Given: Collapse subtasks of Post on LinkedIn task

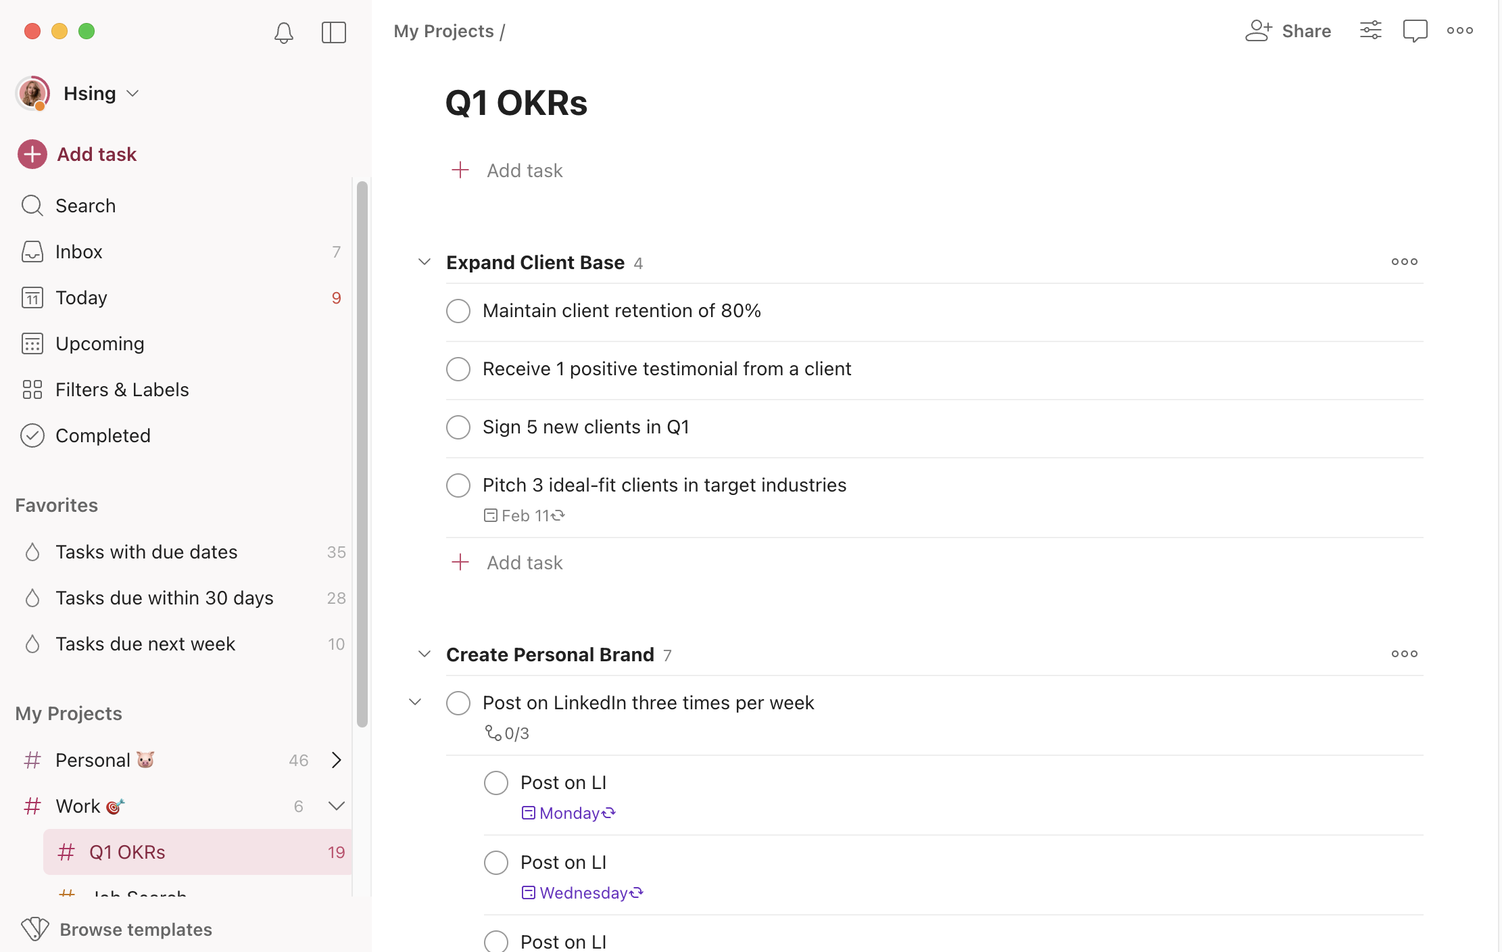Looking at the screenshot, I should 416,703.
